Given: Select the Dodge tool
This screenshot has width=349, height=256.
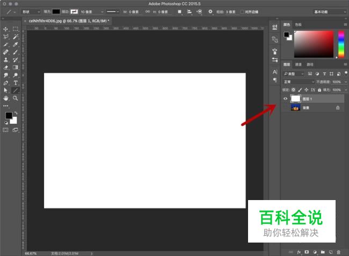Looking at the screenshot, I should [x=16, y=75].
